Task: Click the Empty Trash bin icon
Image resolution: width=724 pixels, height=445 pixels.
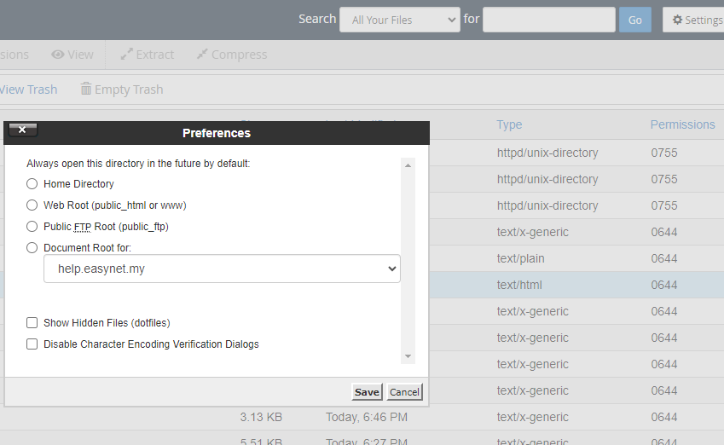Action: click(x=86, y=90)
